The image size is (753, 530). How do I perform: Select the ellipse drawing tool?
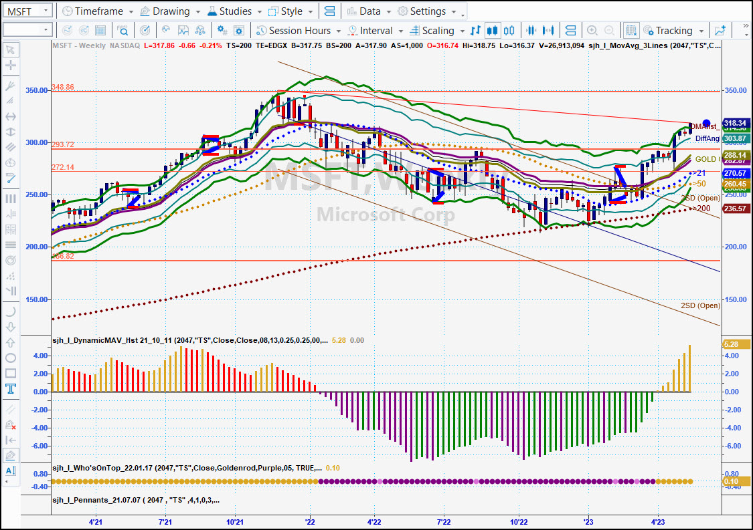(11, 358)
